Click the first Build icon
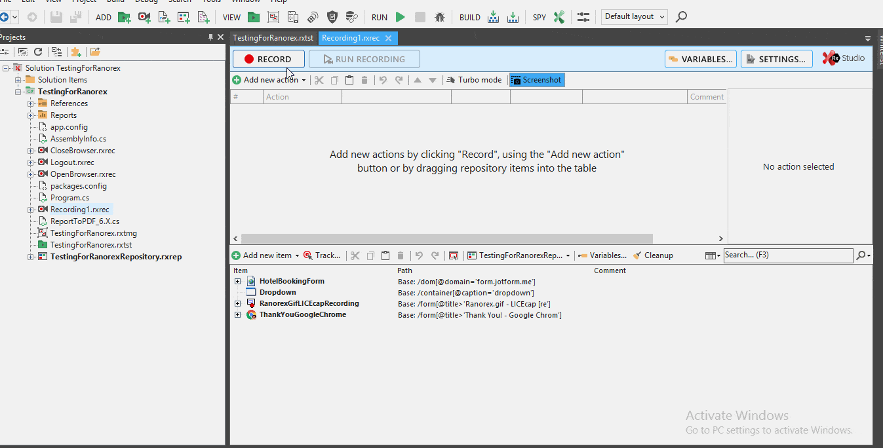Screen dimensions: 883x448 [x=494, y=18]
